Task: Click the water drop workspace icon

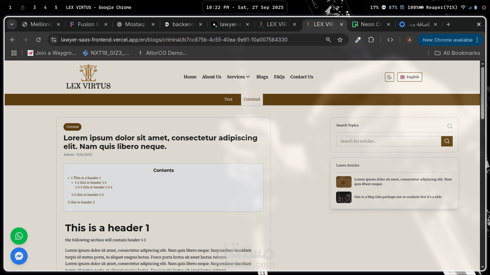Action: 23,7
